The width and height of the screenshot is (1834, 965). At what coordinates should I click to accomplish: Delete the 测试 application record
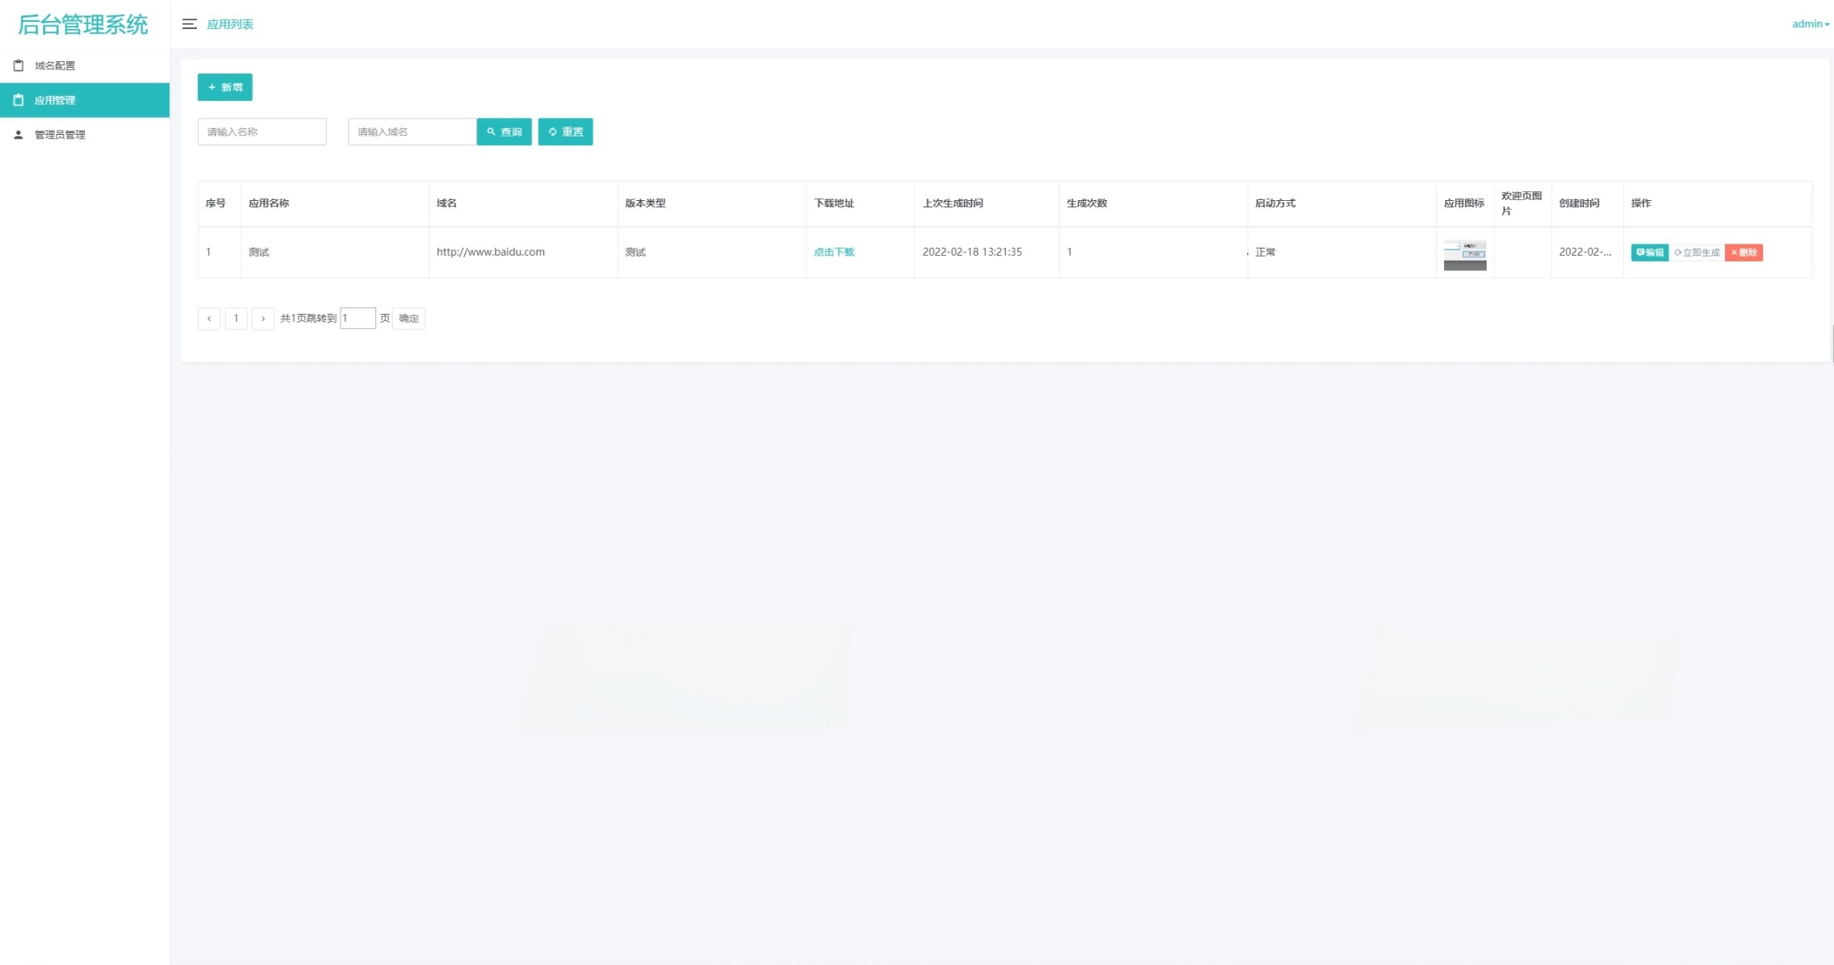pos(1744,252)
